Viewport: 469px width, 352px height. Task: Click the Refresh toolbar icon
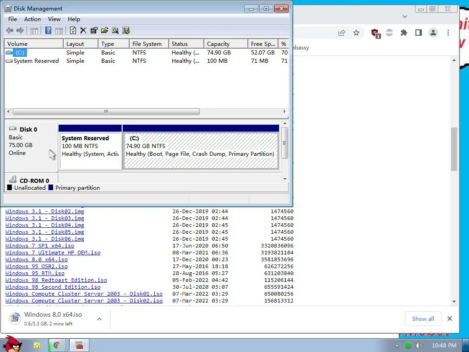(x=73, y=30)
